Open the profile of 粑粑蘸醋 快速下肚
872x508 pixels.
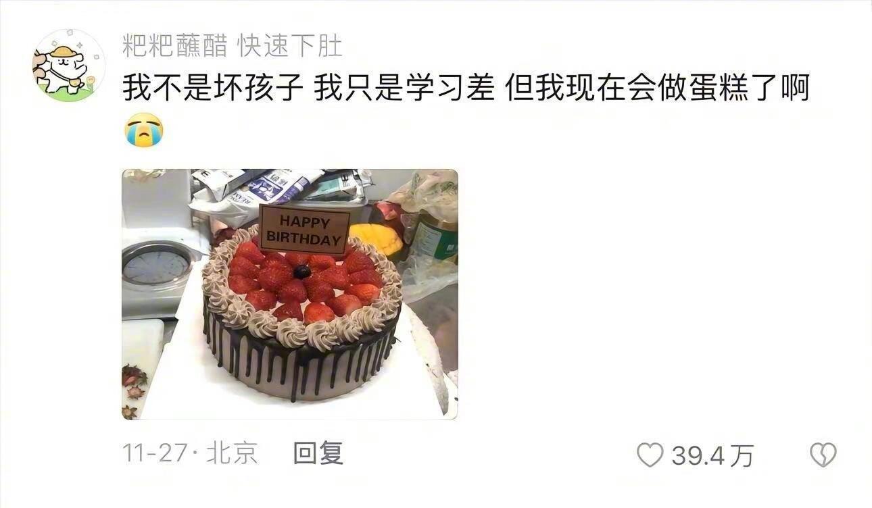point(233,46)
